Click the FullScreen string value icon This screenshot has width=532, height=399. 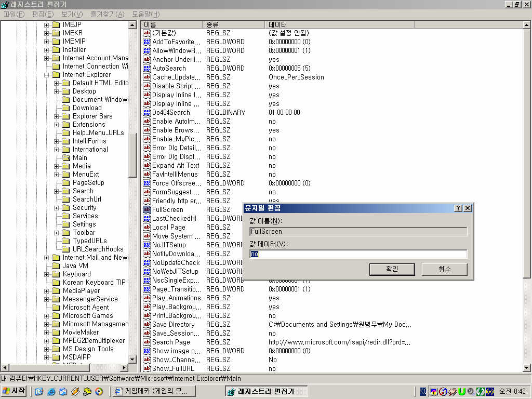coord(147,209)
